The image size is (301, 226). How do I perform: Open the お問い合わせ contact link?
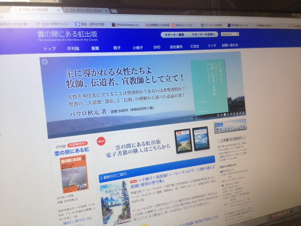230,45
